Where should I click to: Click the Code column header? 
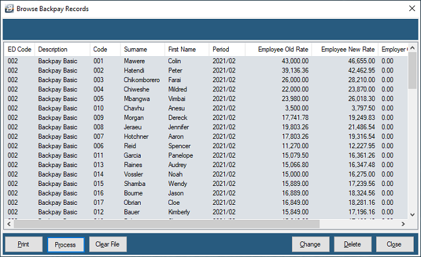(x=106, y=50)
